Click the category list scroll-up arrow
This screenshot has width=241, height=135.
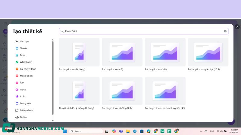[53, 40]
